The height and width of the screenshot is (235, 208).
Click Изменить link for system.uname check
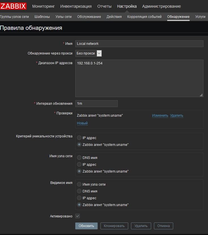tap(160, 116)
